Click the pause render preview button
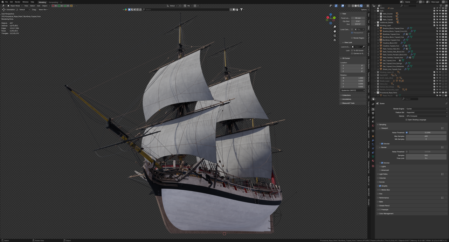 [x=368, y=6]
